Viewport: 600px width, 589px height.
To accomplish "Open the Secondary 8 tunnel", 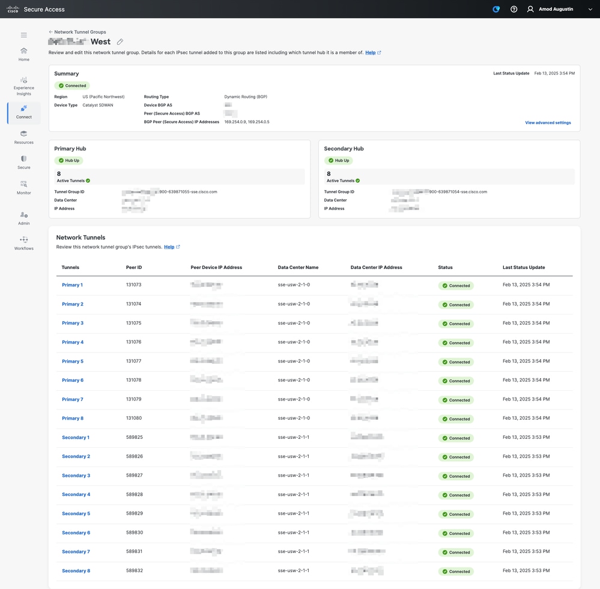I will click(x=76, y=570).
